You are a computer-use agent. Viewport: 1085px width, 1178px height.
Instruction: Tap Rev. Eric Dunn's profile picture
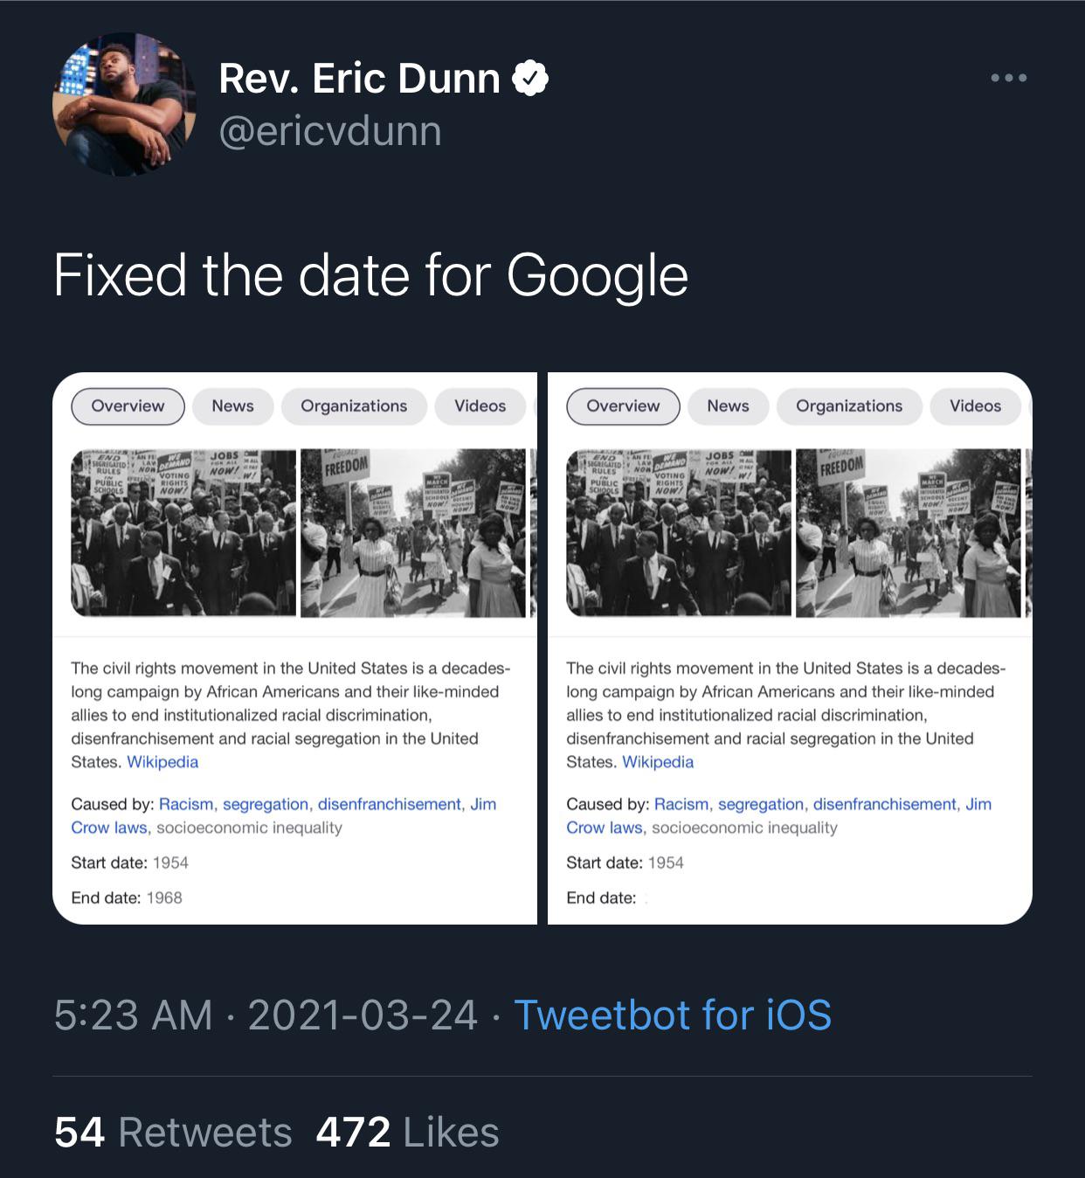pos(124,105)
